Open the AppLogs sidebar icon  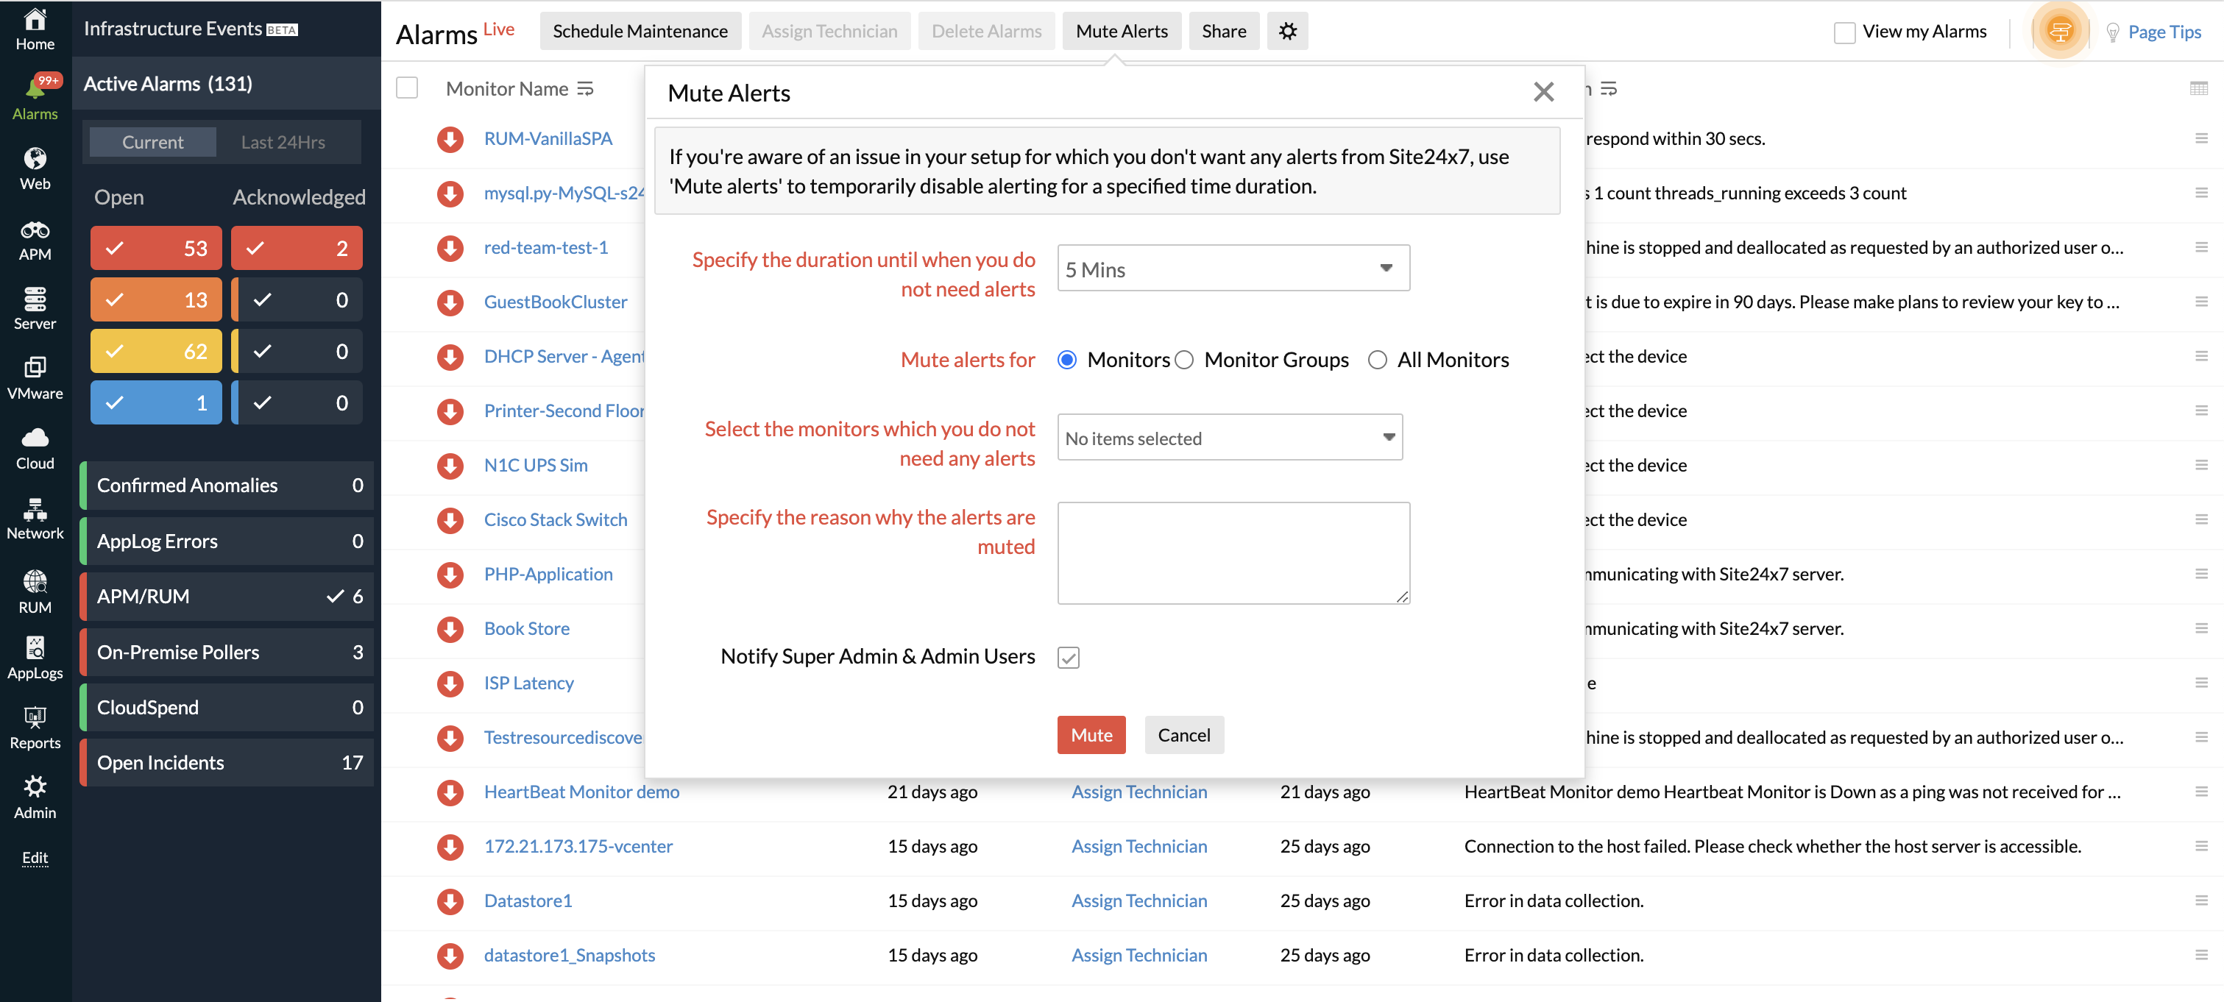(35, 648)
